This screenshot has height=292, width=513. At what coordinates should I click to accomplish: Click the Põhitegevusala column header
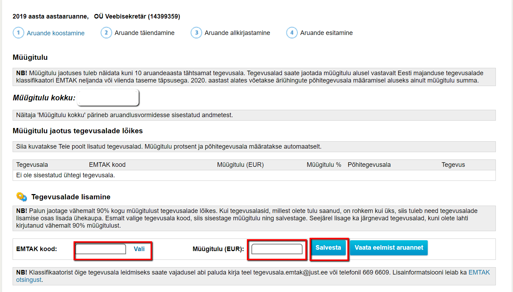(369, 165)
